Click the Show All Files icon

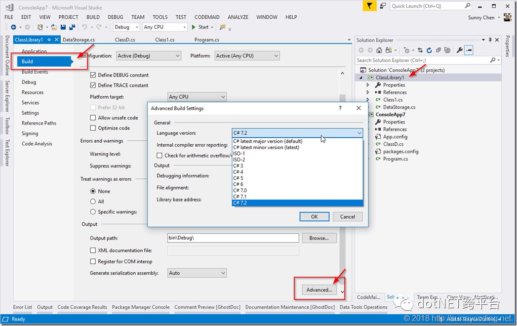pos(447,50)
